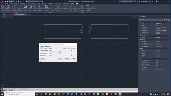Enable the Hatch style checkbox
The width and height of the screenshot is (171, 96).
coord(49,48)
